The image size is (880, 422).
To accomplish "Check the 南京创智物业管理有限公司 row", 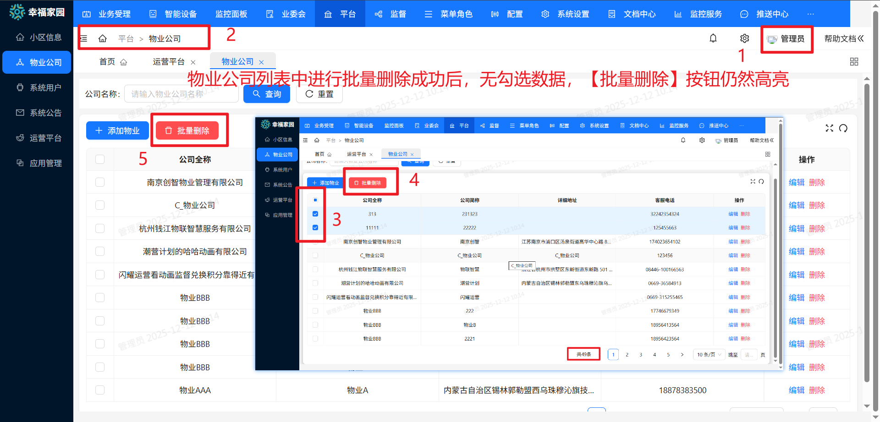I will 100,182.
